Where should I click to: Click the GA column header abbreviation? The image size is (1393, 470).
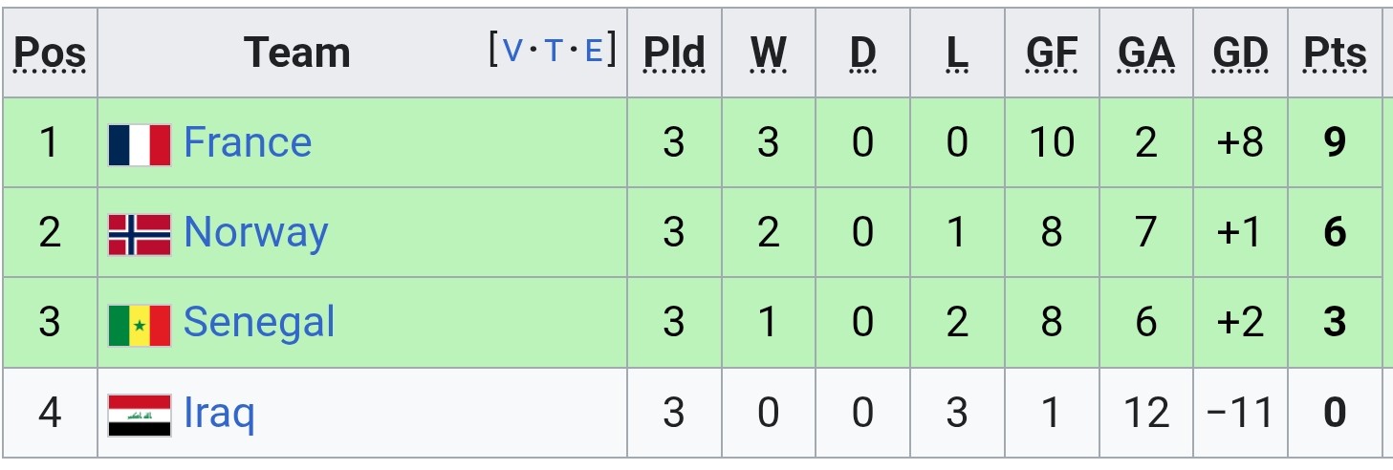(1145, 53)
